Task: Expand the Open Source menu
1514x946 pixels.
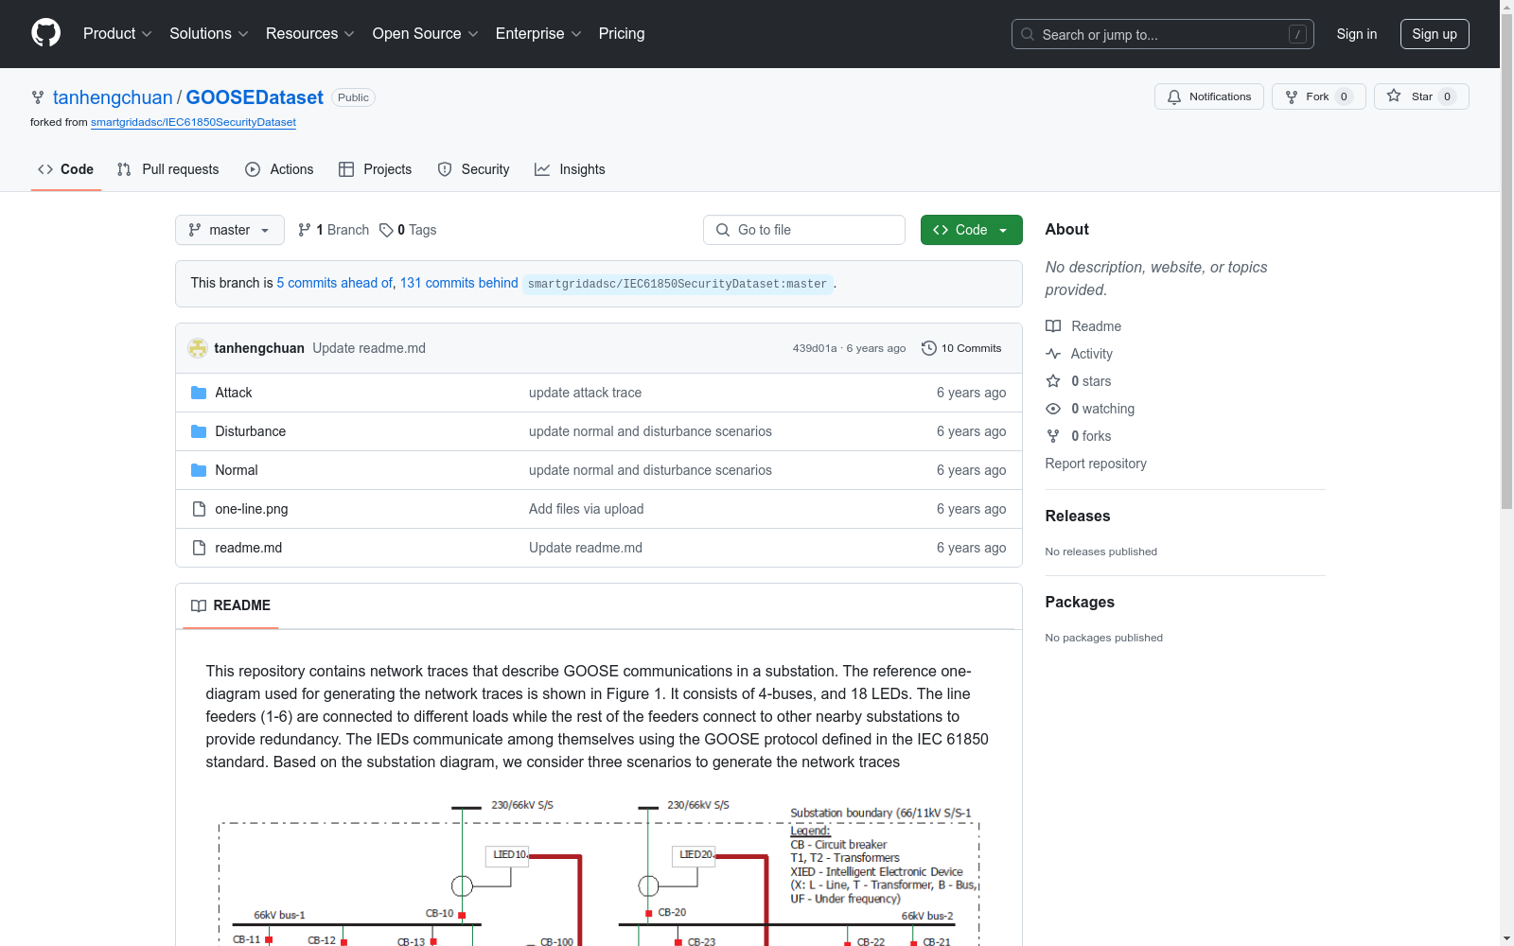Action: 426,34
